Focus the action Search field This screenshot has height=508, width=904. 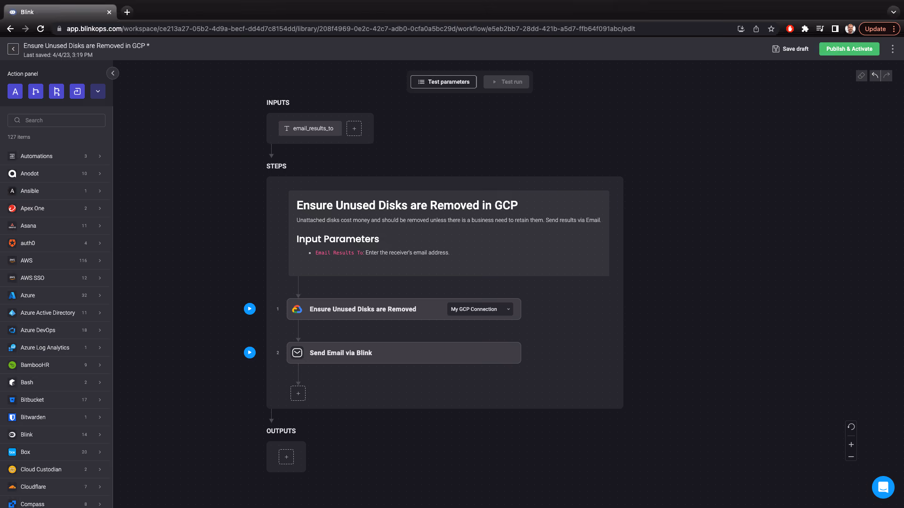click(x=56, y=120)
